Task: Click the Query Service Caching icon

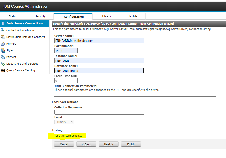Action: (3, 70)
